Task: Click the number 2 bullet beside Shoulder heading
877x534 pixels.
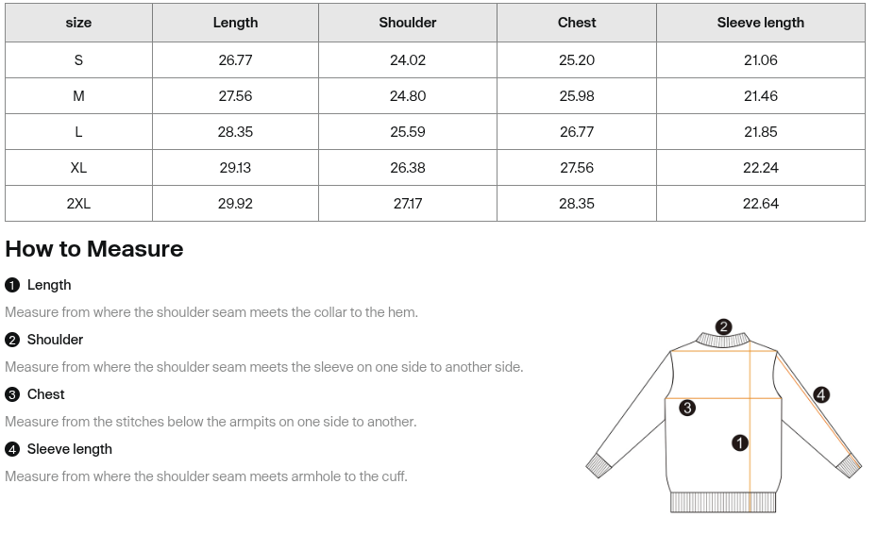Action: [x=12, y=340]
